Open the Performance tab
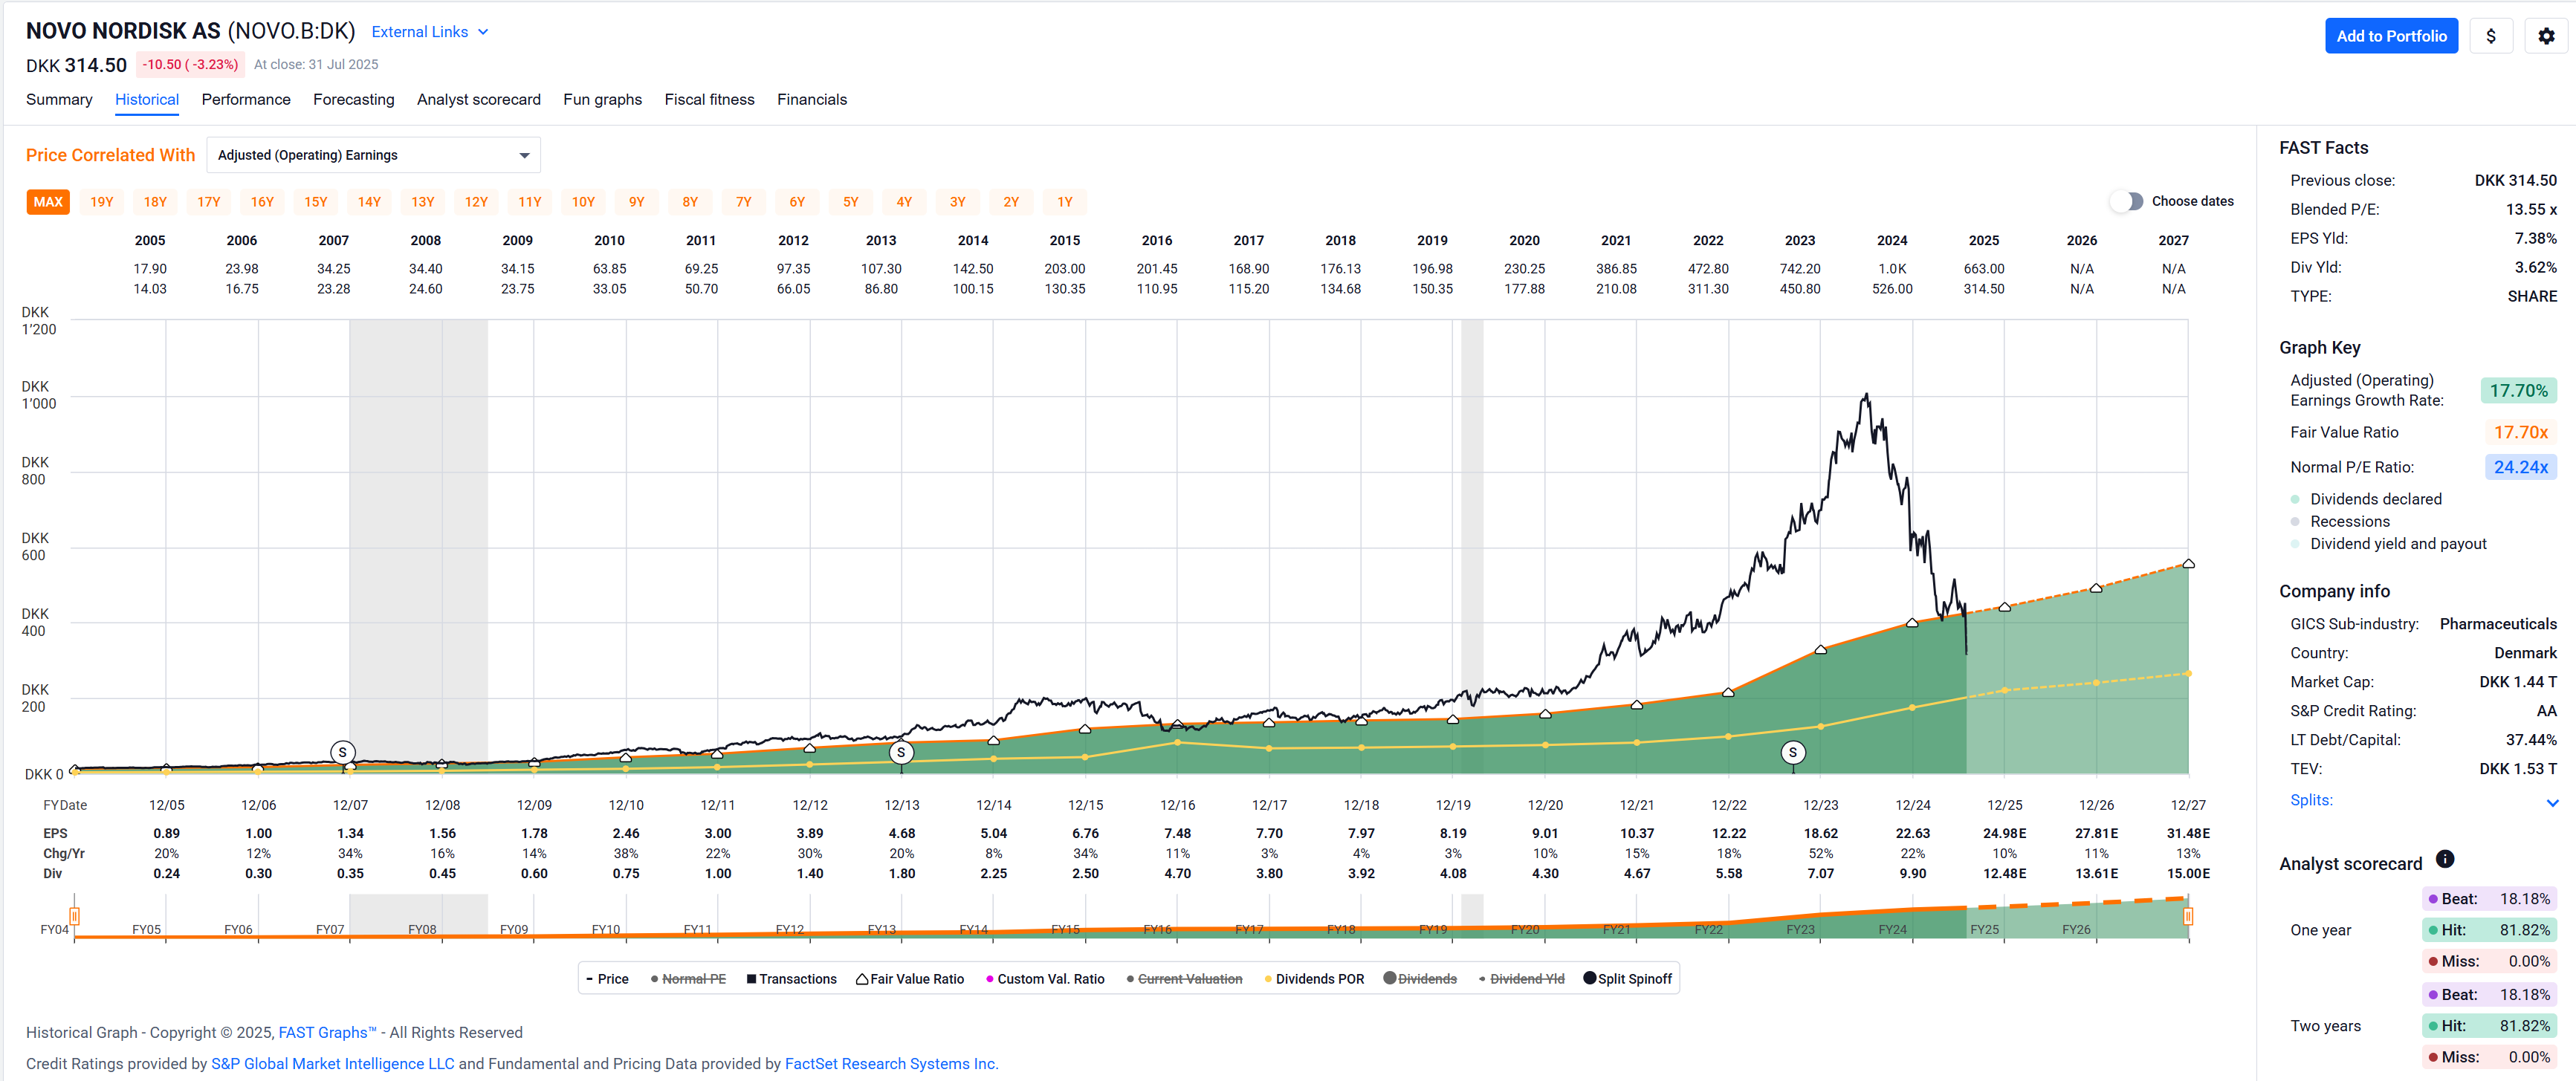Screen dimensions: 2576x1081 [246, 99]
